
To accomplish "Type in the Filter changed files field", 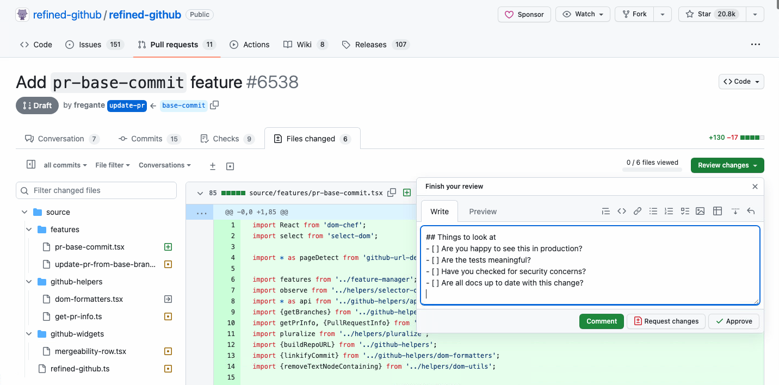I will pos(96,190).
